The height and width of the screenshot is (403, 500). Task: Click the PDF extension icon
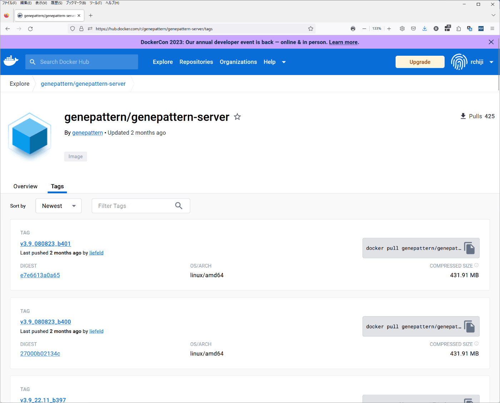tap(481, 29)
